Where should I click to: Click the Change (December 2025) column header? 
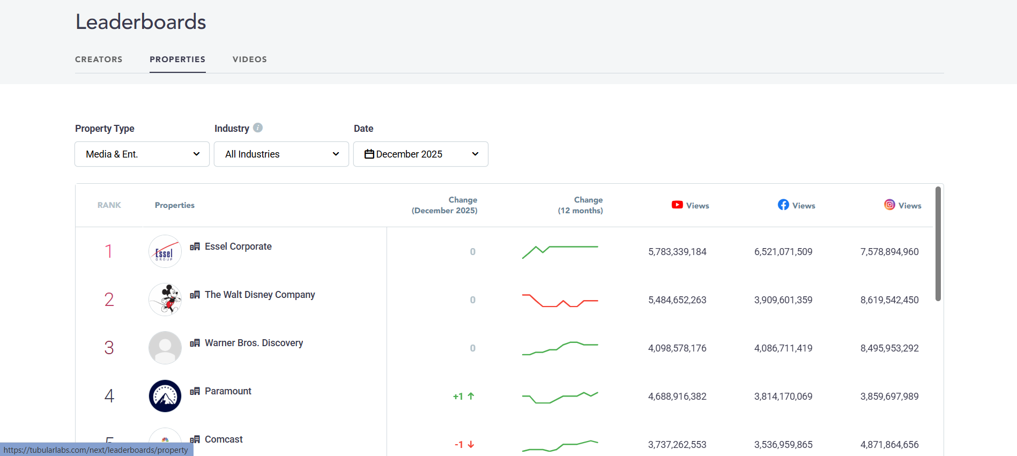444,205
